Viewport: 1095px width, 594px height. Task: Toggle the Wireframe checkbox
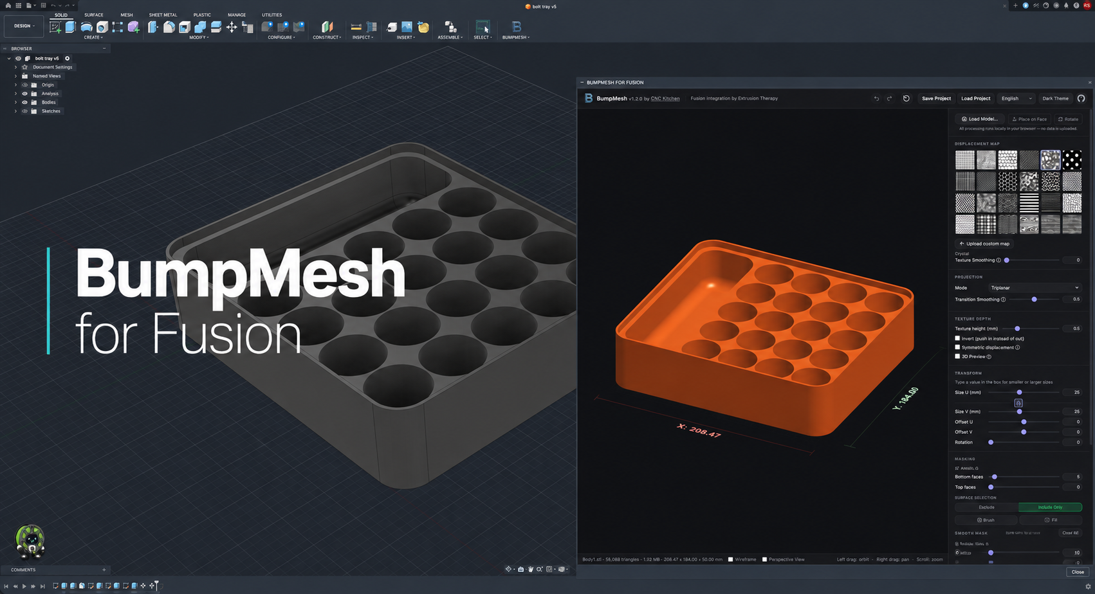[731, 559]
